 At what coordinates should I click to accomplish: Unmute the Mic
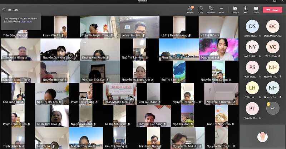point(246,9)
